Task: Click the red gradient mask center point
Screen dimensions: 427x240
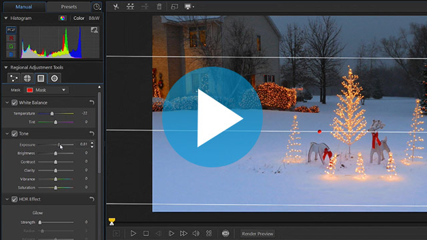Action: (320, 132)
